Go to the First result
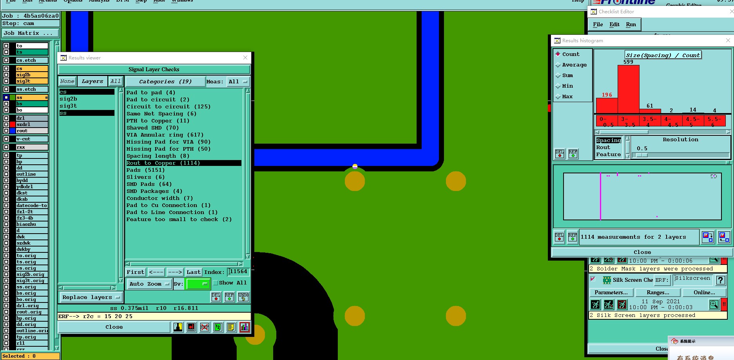734x360 pixels. click(x=135, y=272)
